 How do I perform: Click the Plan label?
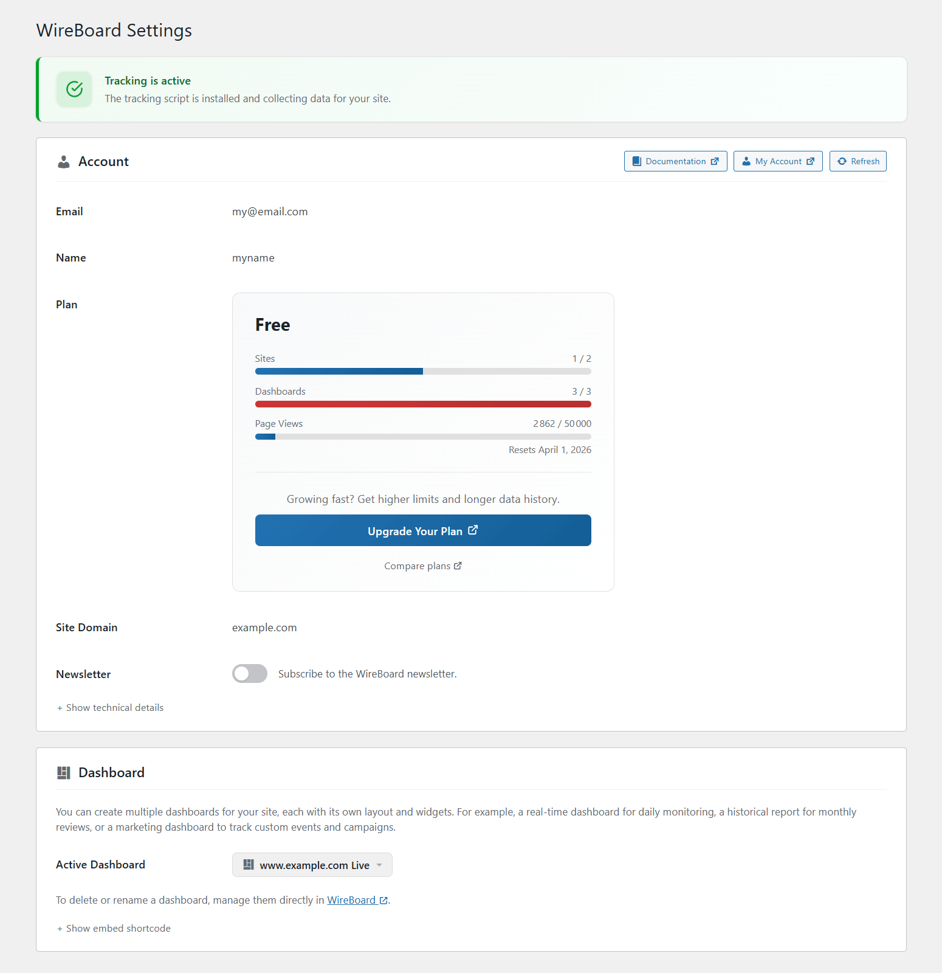[x=67, y=305]
